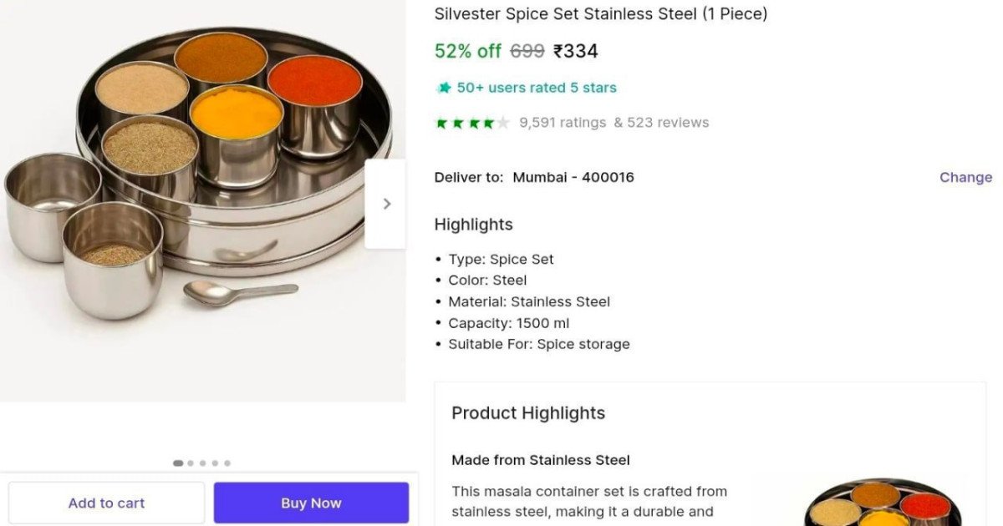Click the Silvester Spice Set product title
Screen dimensions: 1003x526
pyautogui.click(x=600, y=14)
